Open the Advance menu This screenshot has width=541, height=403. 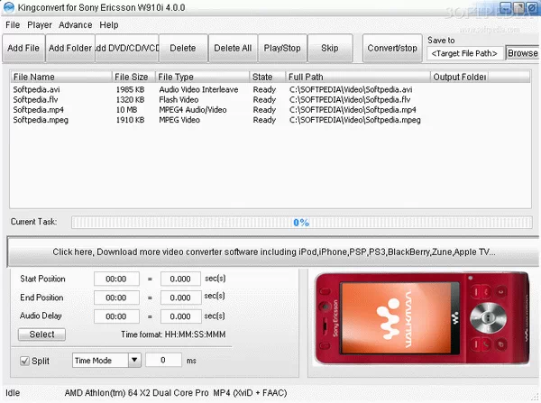click(x=76, y=25)
